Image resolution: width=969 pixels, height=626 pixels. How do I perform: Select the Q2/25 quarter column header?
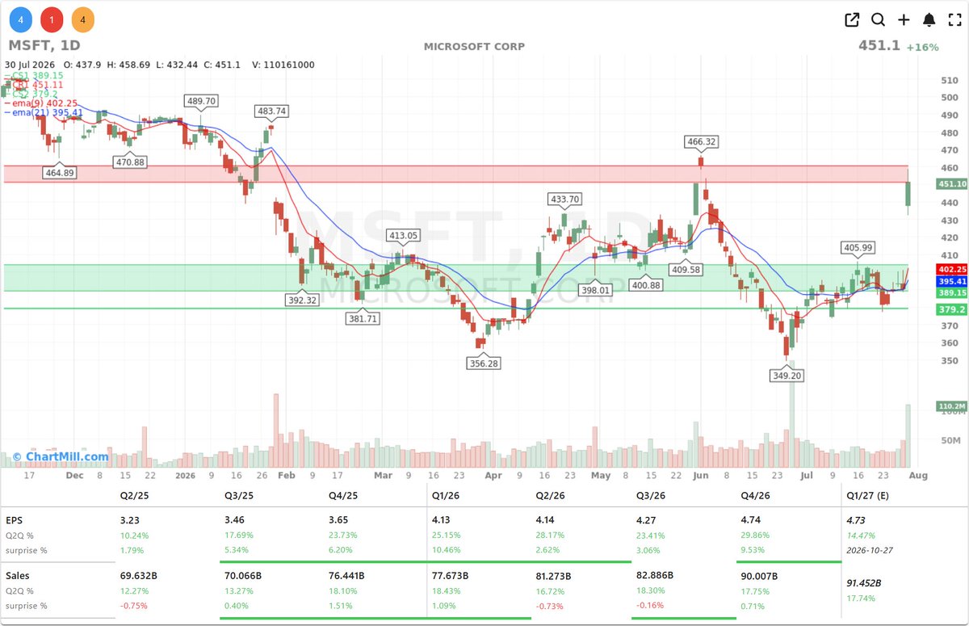[x=132, y=497]
